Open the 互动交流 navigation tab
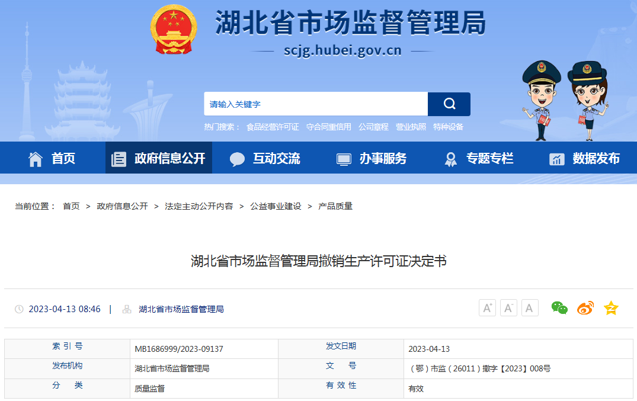Viewport: 637px width, 401px height. (x=265, y=158)
